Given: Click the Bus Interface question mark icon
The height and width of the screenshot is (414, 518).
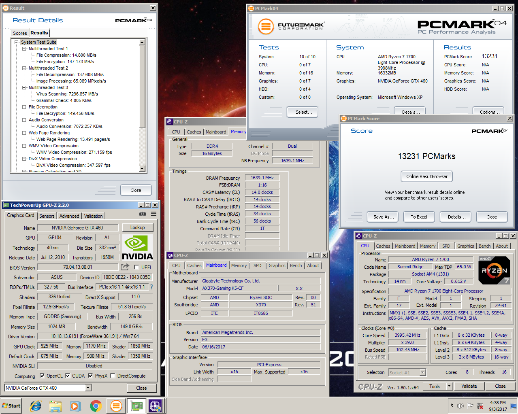Looking at the screenshot, I should [151, 287].
